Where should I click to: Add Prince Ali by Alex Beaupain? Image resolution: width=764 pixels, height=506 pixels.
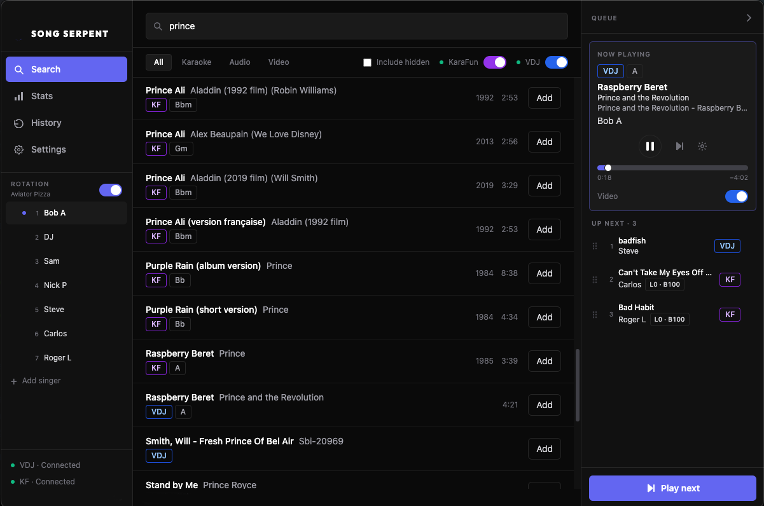coord(545,142)
